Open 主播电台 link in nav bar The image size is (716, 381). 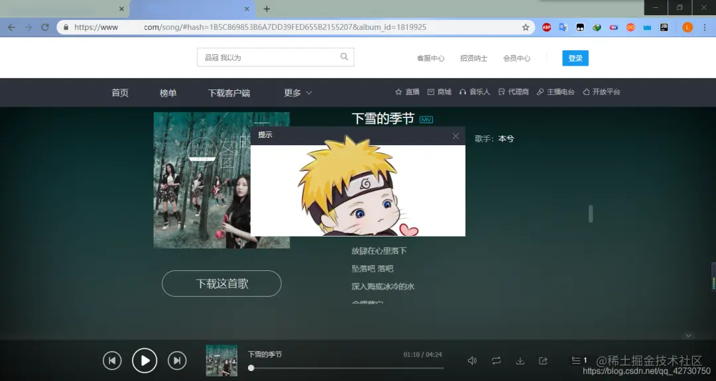click(x=556, y=91)
